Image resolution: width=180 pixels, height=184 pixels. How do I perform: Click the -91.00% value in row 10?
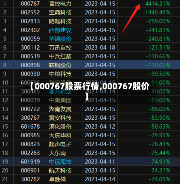click(160, 83)
